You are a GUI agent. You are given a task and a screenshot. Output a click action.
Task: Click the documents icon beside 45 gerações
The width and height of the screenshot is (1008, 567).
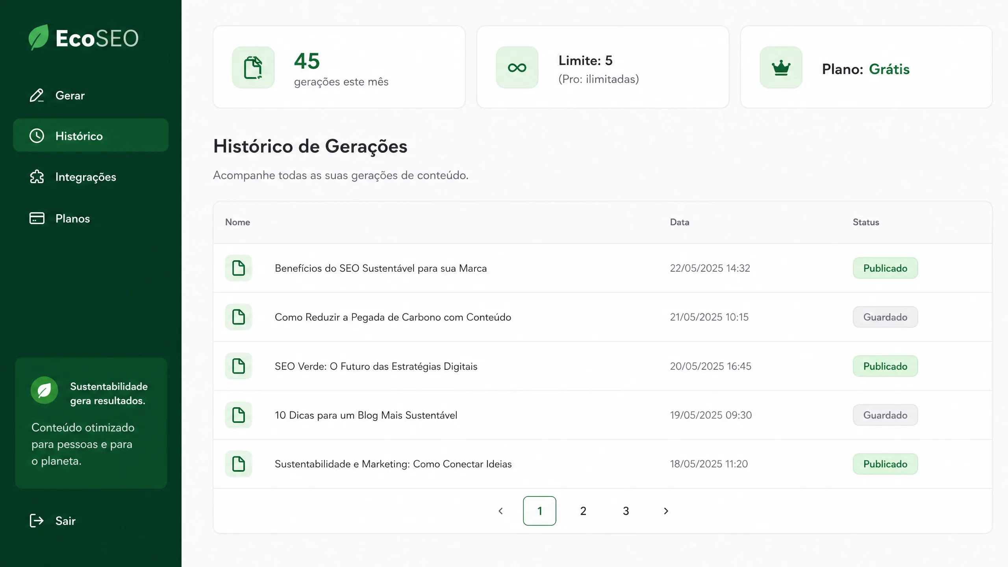tap(253, 67)
